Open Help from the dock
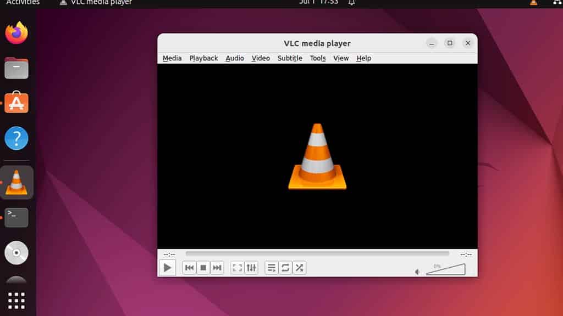Image resolution: width=563 pixels, height=316 pixels. (x=16, y=138)
